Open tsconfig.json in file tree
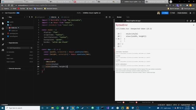196x110 pixels. (x=13, y=36)
